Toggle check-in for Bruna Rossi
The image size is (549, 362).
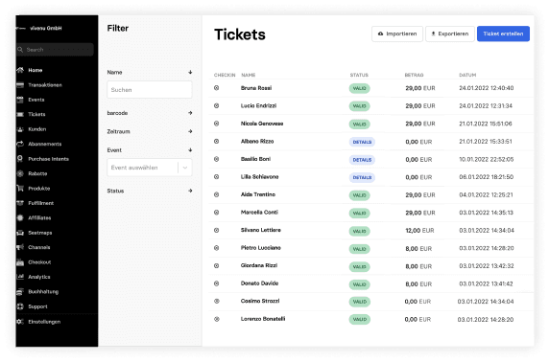pos(216,88)
